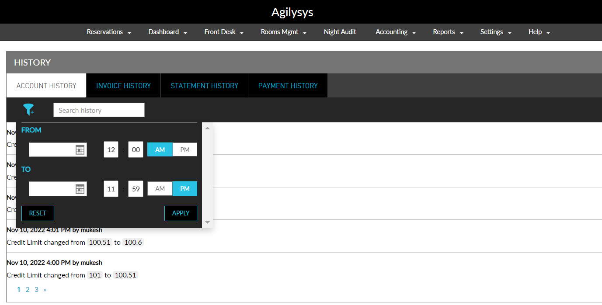Open the Reports dropdown menu
The image size is (602, 305).
(448, 32)
